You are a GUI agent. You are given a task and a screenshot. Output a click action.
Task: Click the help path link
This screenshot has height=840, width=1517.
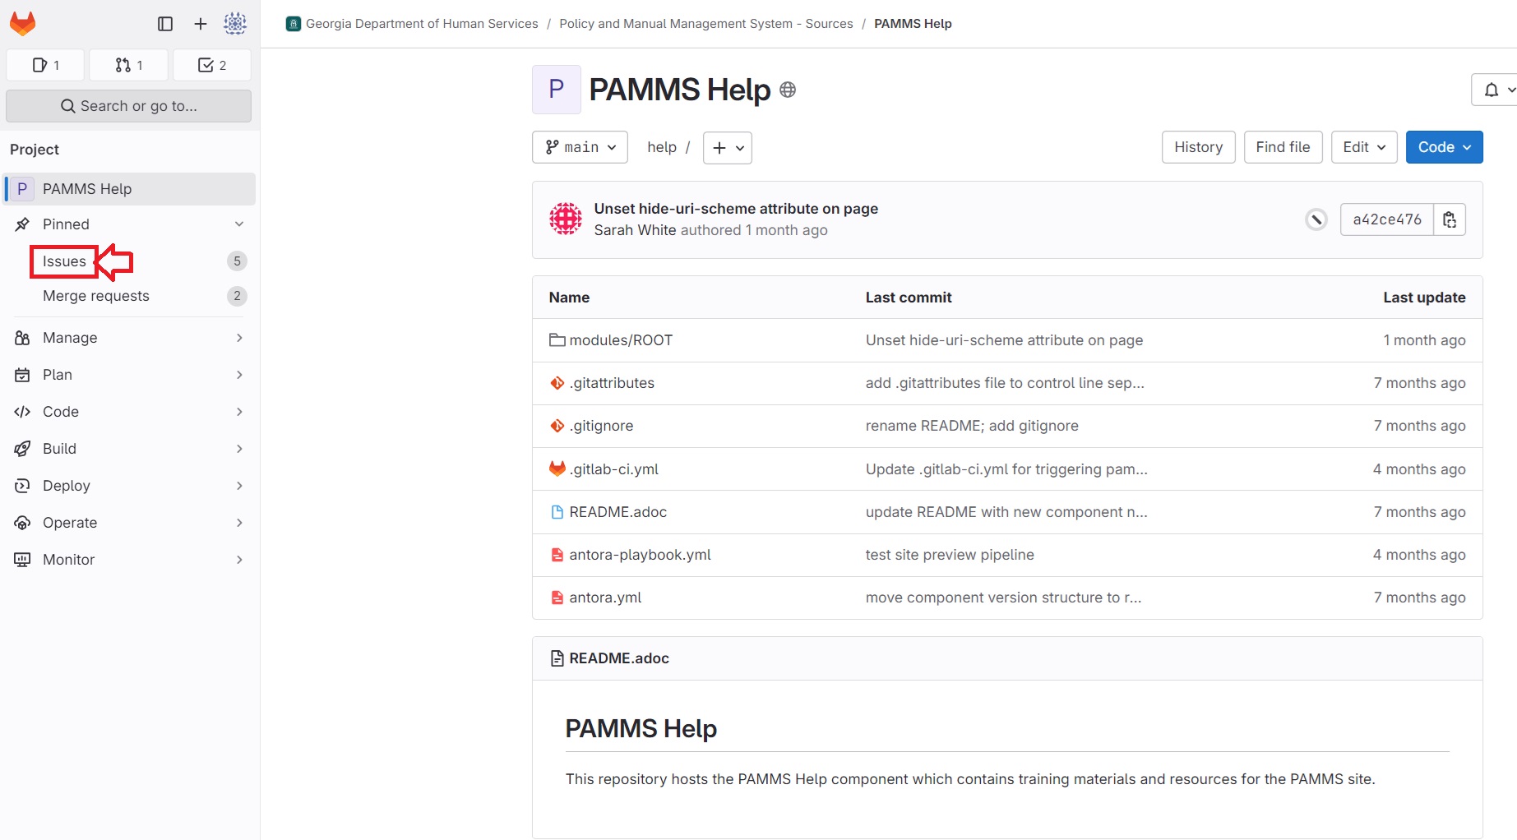(662, 147)
